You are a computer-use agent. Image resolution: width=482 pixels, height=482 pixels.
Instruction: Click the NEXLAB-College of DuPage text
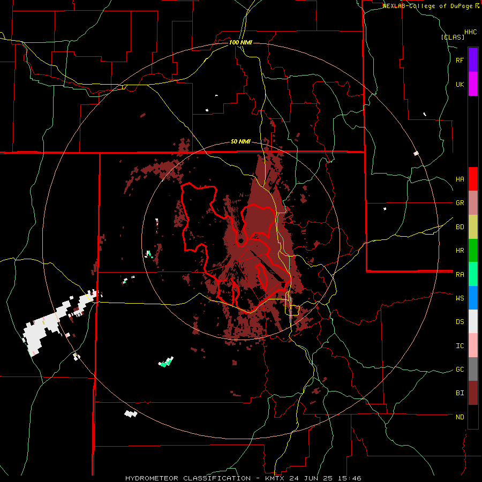point(428,6)
